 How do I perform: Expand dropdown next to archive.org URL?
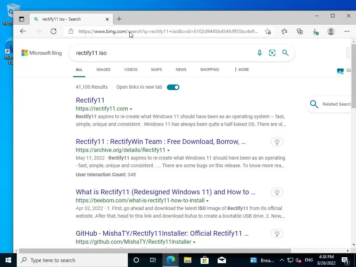coord(168,151)
